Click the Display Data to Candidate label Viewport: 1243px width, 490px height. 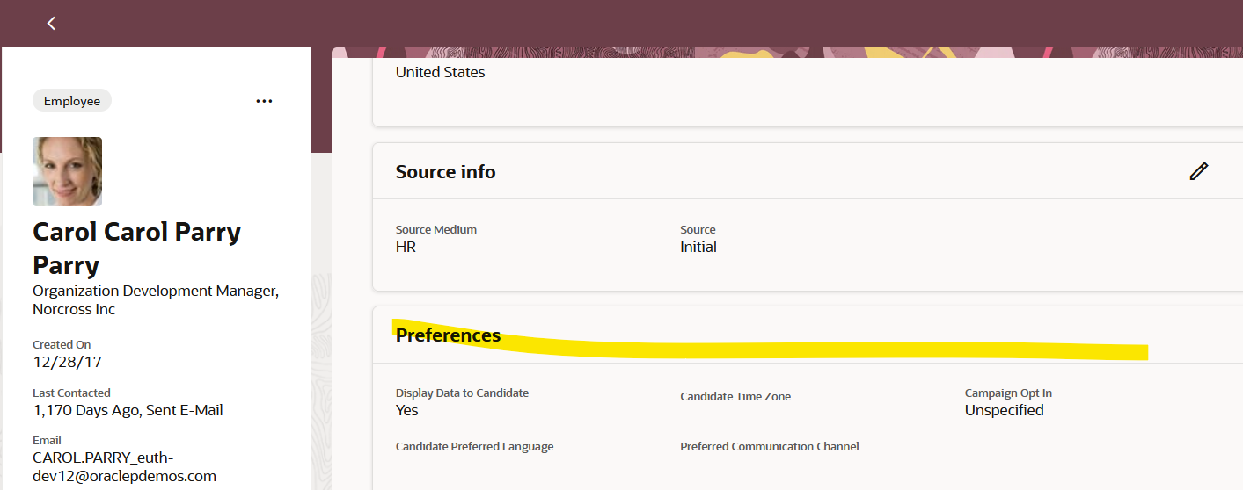(x=463, y=393)
